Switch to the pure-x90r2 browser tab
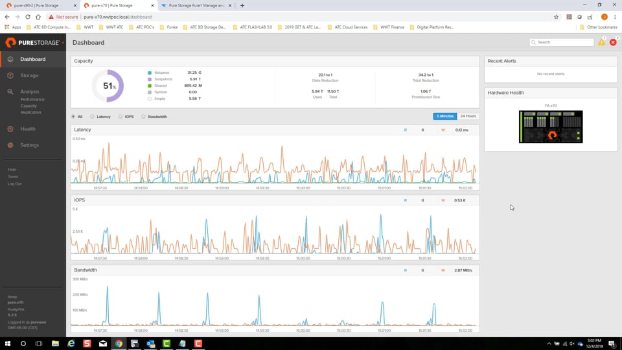This screenshot has height=350, width=622. click(40, 6)
